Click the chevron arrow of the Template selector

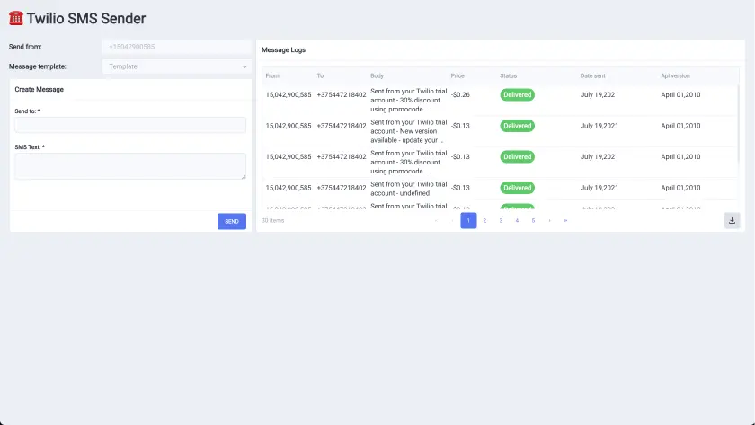pyautogui.click(x=244, y=66)
